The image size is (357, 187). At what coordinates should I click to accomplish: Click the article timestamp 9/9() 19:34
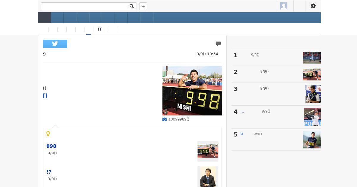coord(207,54)
